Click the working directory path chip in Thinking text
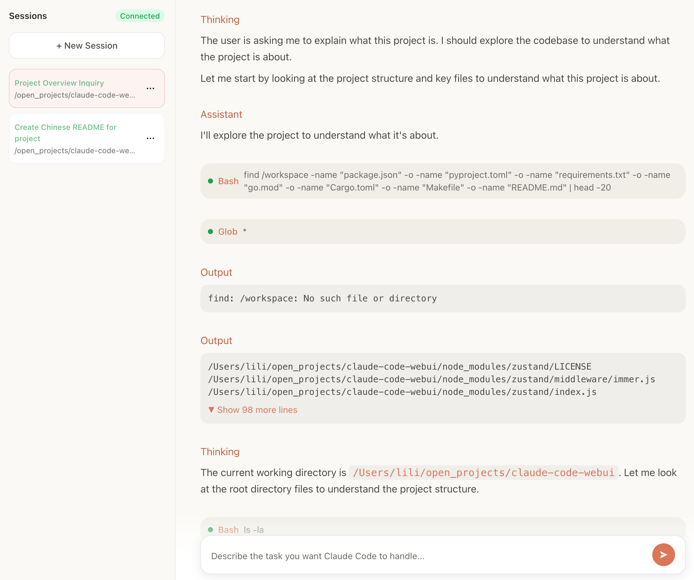Viewport: 694px width, 580px height. pos(483,472)
